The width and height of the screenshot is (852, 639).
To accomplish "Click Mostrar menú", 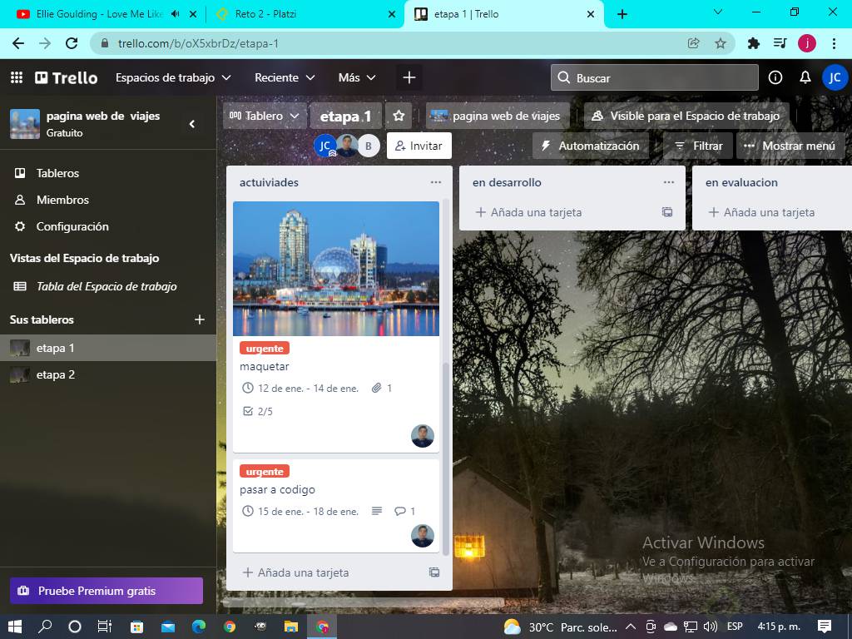I will [790, 146].
